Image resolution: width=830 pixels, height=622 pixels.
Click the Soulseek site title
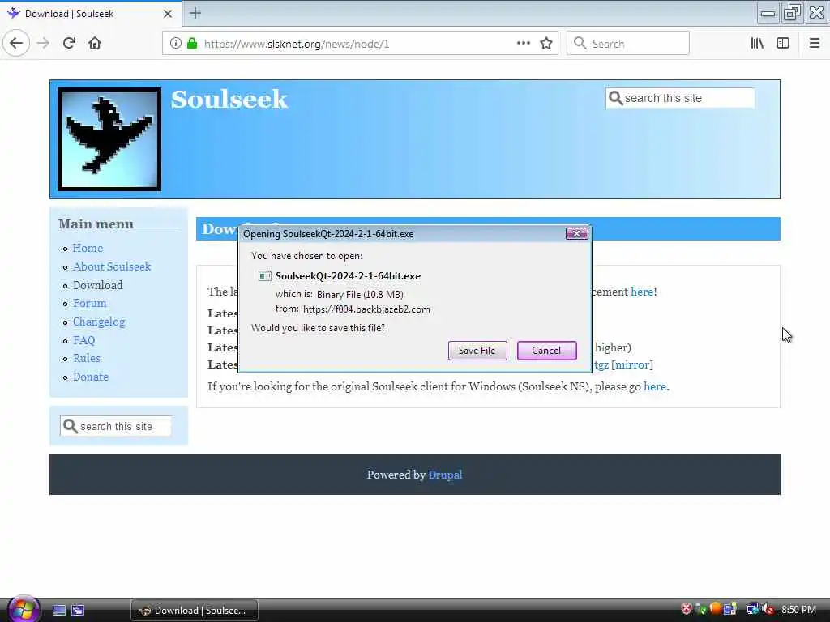coord(229,100)
